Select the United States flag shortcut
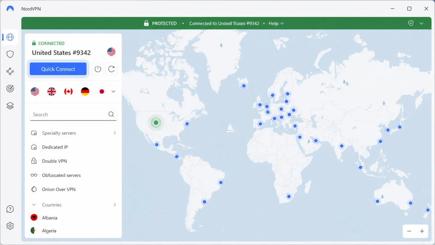 pos(35,91)
